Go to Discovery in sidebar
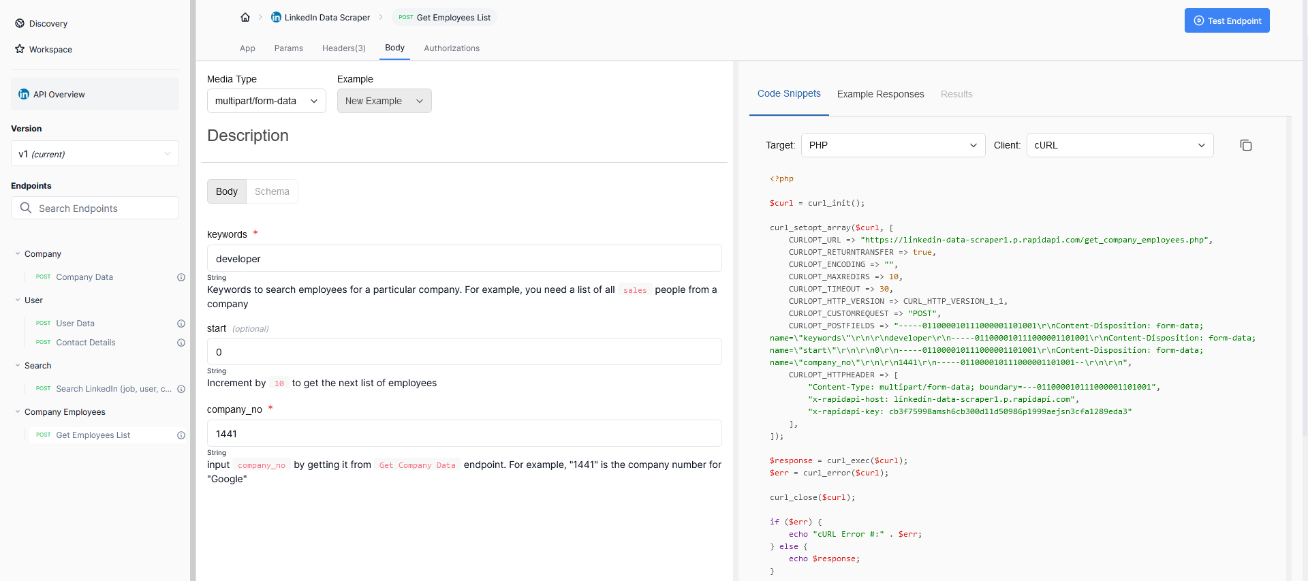Viewport: 1308px width, 581px height. click(48, 23)
